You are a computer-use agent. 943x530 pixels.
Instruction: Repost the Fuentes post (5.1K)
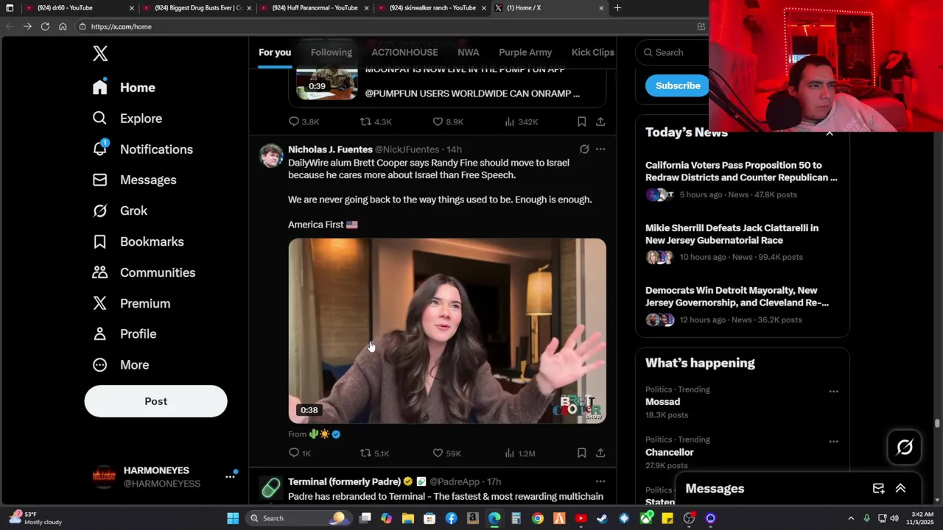pos(374,453)
